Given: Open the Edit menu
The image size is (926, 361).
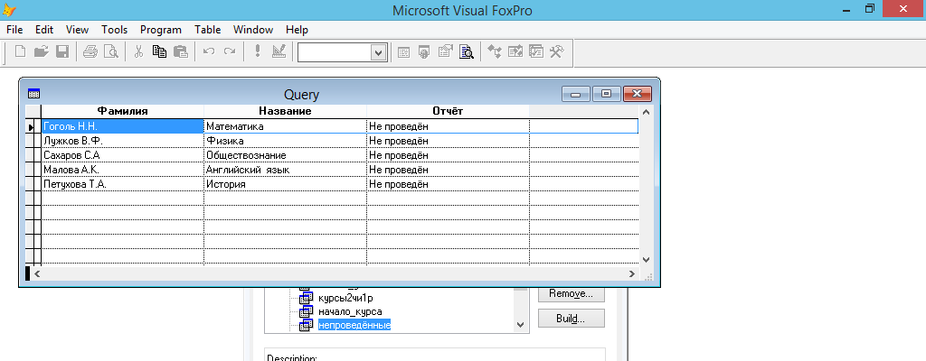Looking at the screenshot, I should point(43,30).
